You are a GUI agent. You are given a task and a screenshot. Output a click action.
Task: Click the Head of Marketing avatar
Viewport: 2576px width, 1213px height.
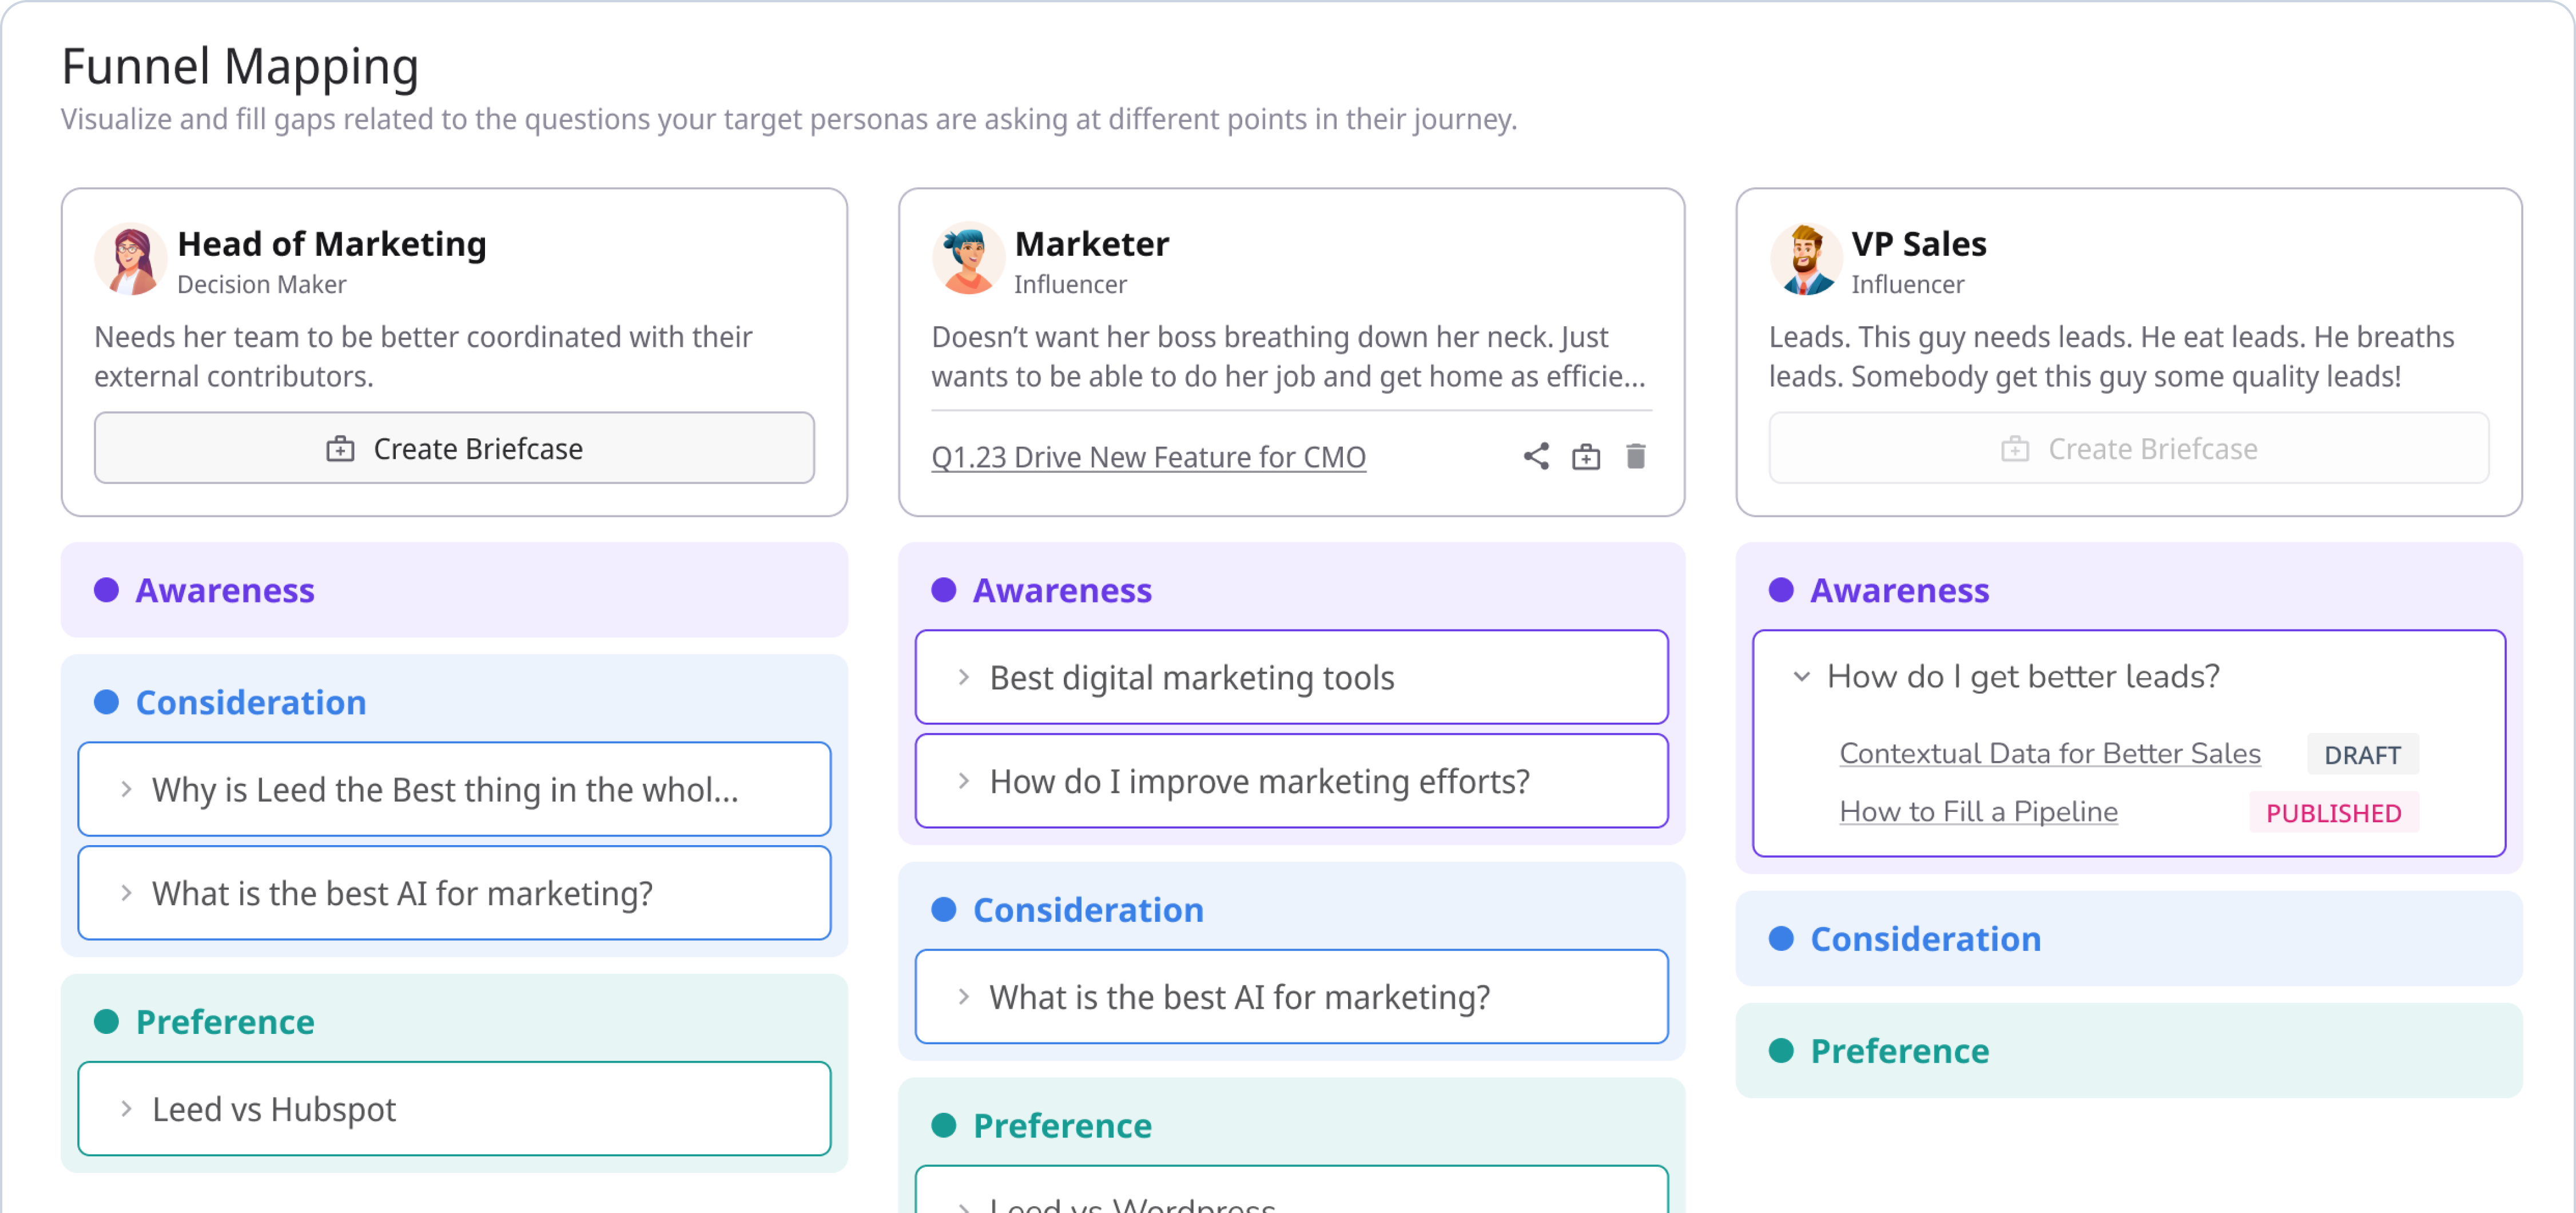(130, 258)
